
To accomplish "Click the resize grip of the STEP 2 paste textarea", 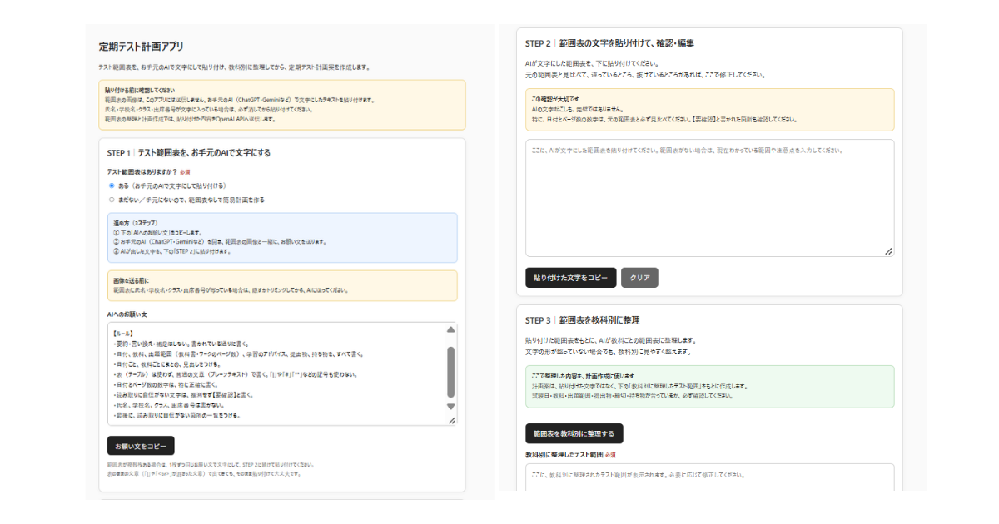I will (x=888, y=251).
